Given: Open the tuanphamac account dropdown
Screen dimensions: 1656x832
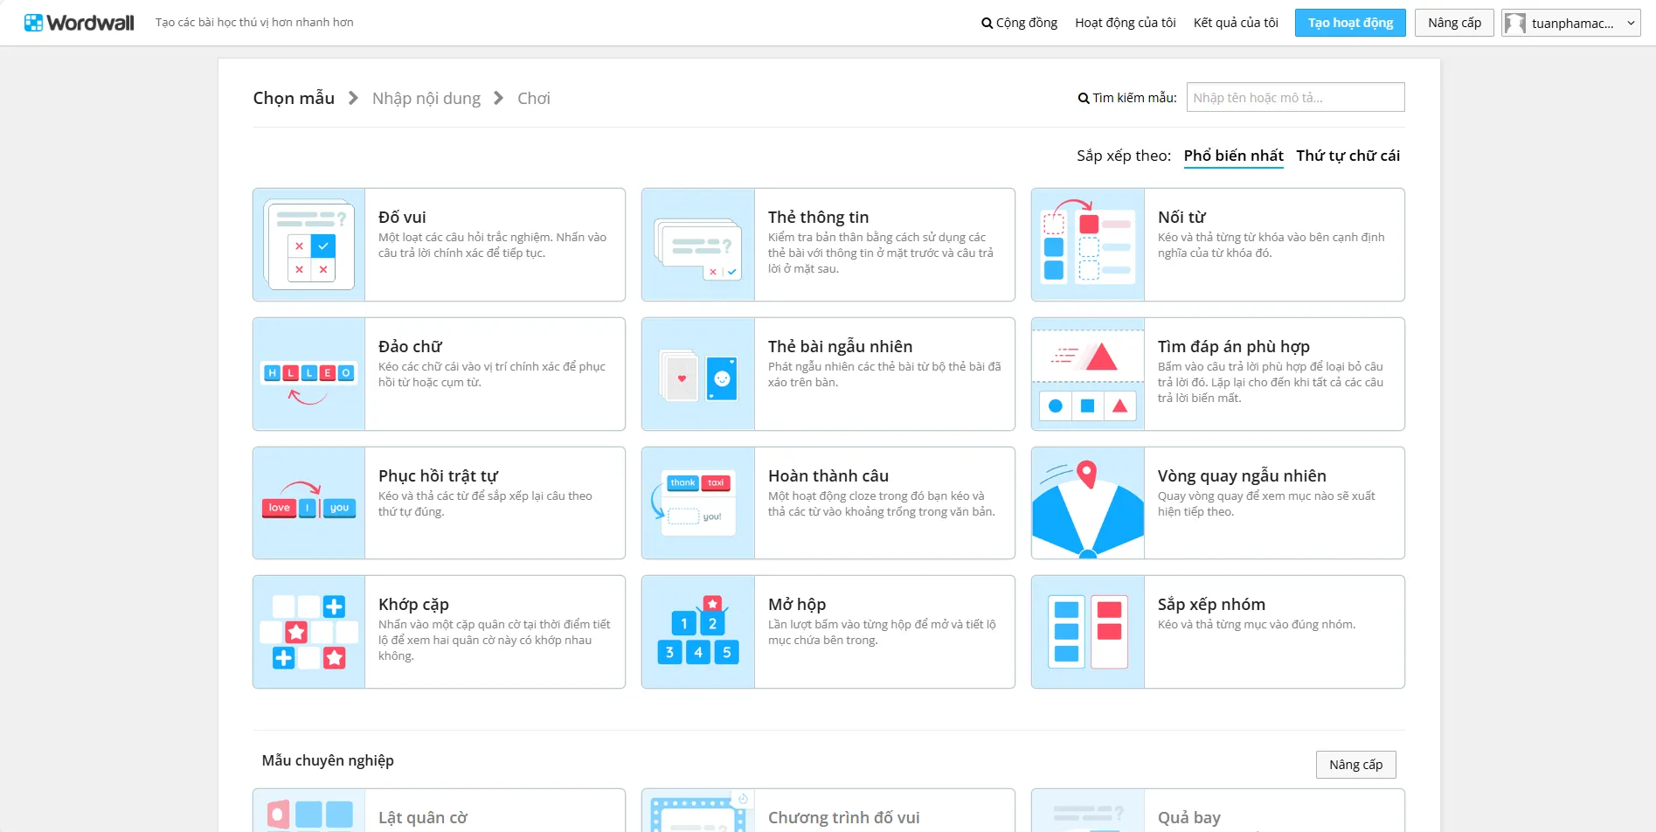Looking at the screenshot, I should [1570, 23].
